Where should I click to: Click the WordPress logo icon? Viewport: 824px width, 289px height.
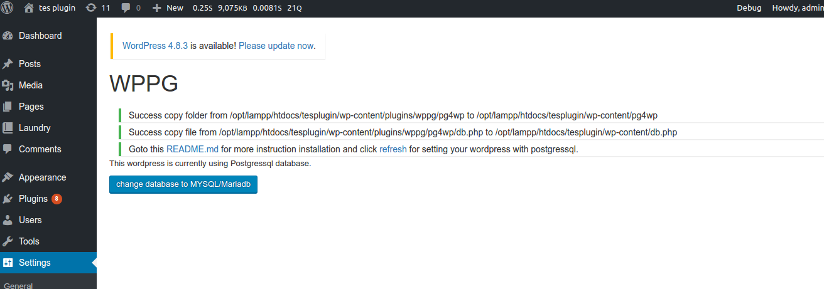click(8, 8)
